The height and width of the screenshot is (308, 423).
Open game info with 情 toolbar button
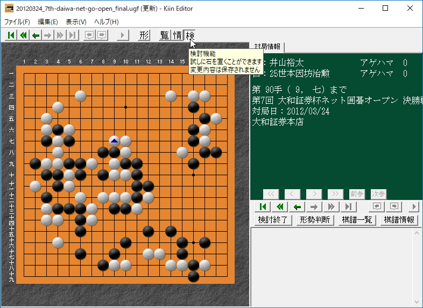tap(177, 35)
